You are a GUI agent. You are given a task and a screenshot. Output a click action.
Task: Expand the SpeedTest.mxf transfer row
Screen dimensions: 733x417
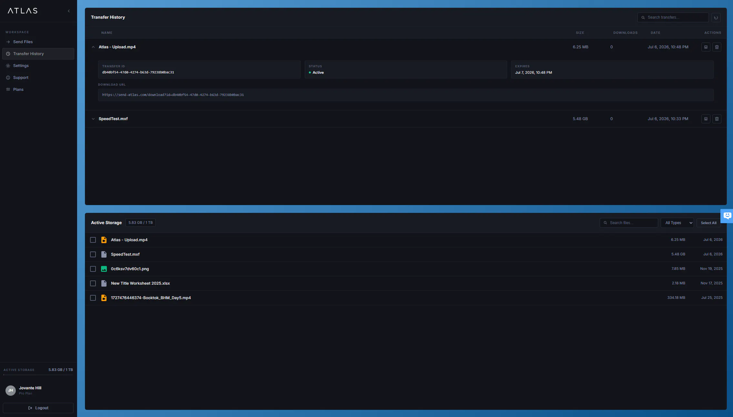tap(93, 119)
